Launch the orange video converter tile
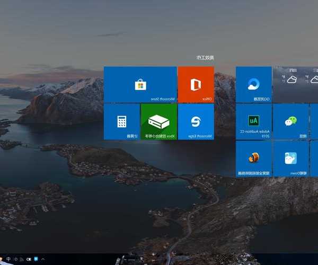Screen dimensions: 318x265 point(253,158)
